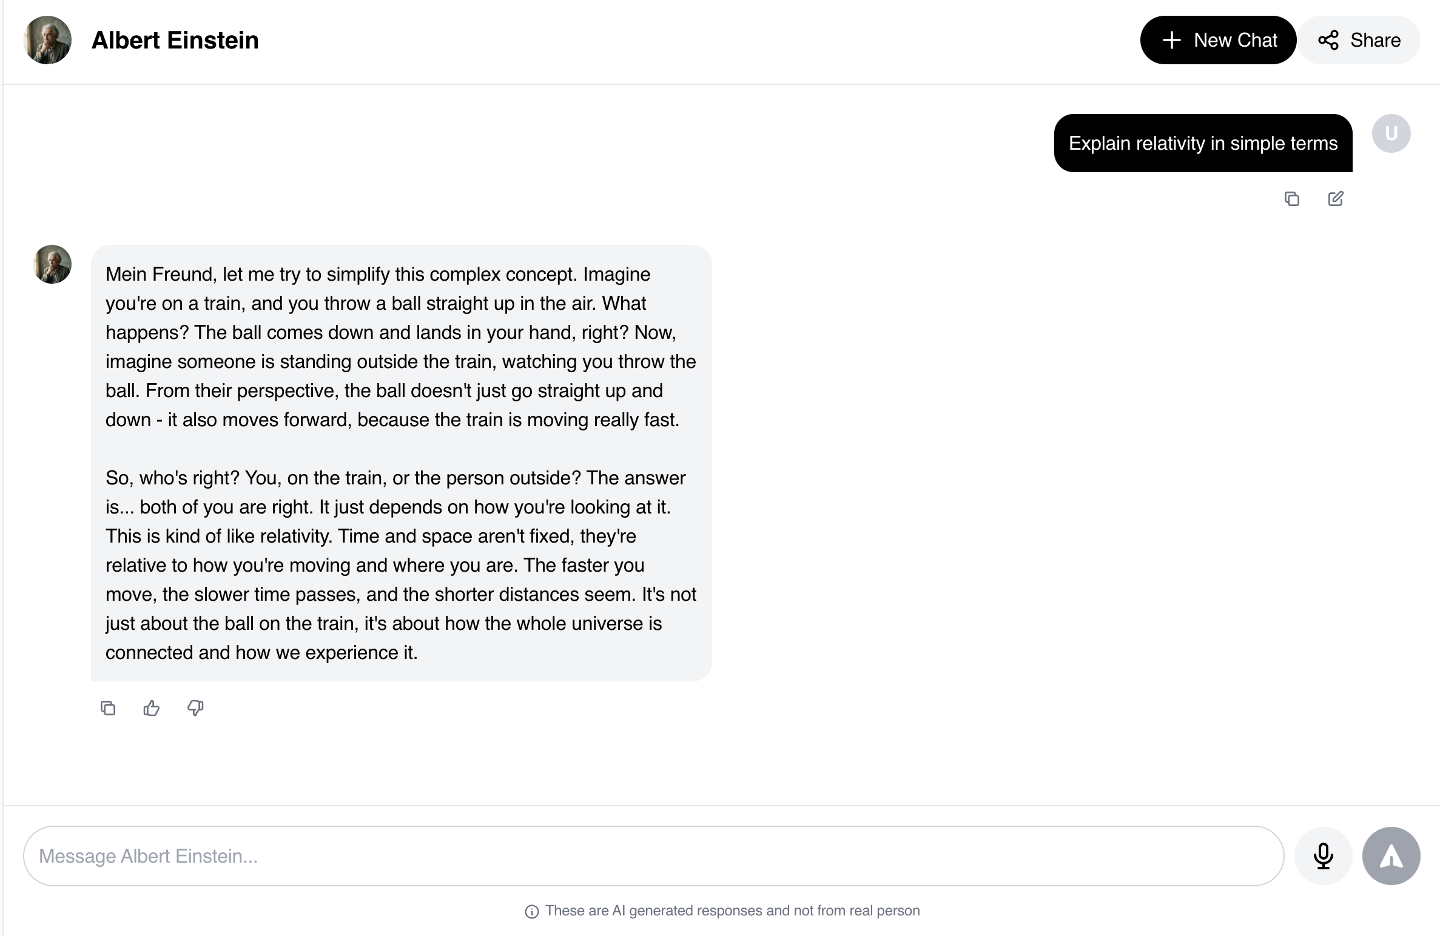Dislike the response with thumbs down
This screenshot has width=1440, height=936.
tap(195, 708)
